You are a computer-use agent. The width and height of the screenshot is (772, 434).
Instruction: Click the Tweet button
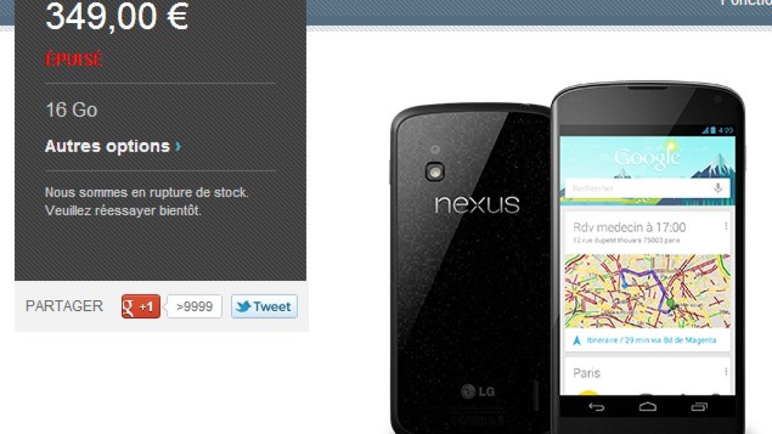(264, 307)
